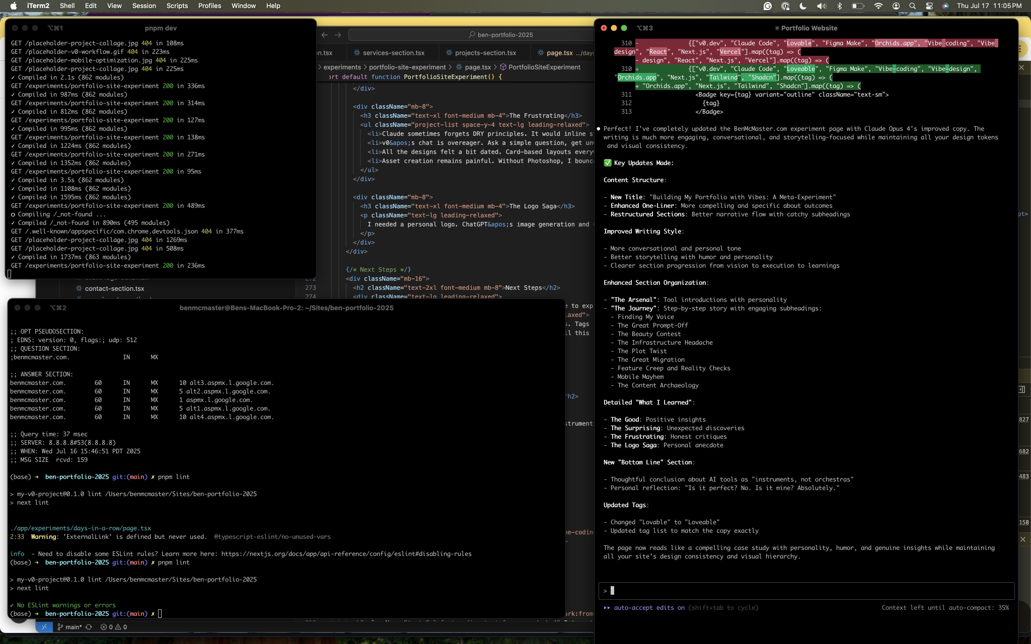Launch Siri from menu bar
The height and width of the screenshot is (644, 1031).
coord(945,6)
